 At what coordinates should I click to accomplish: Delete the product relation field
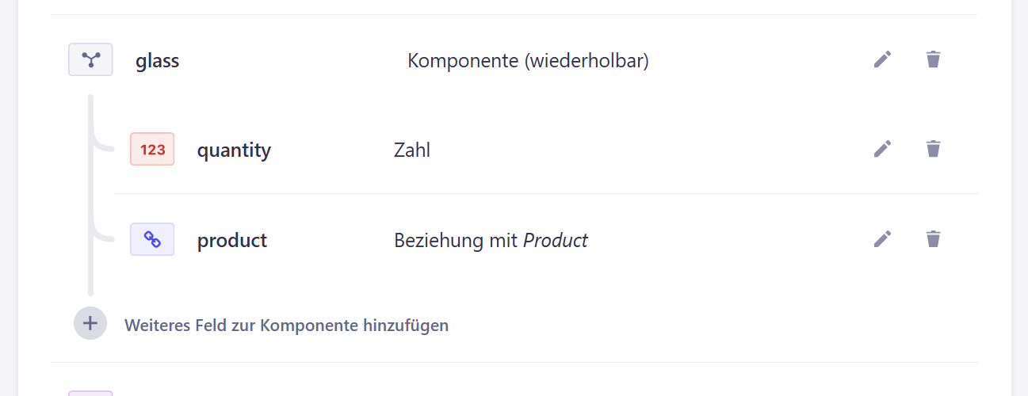coord(933,239)
